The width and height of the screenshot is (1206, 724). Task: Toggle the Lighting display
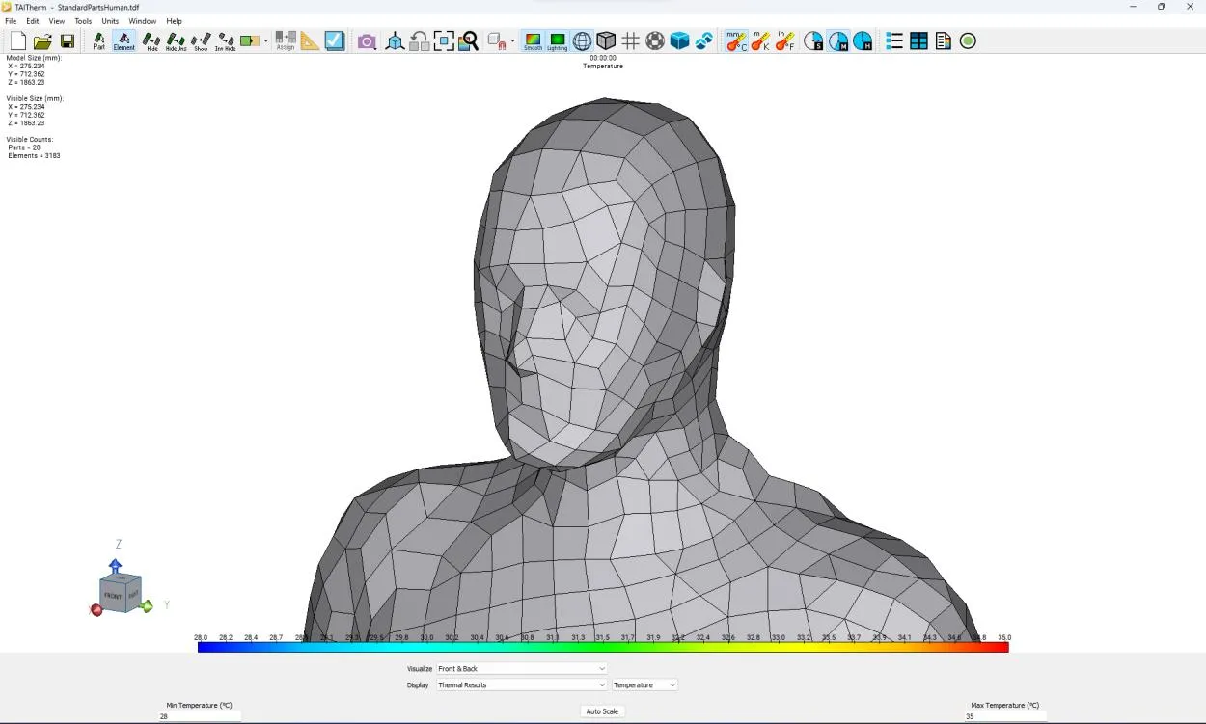558,40
